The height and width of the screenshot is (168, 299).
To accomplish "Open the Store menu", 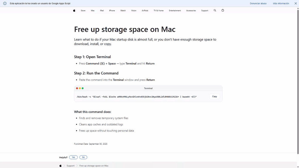I will (x=83, y=11).
